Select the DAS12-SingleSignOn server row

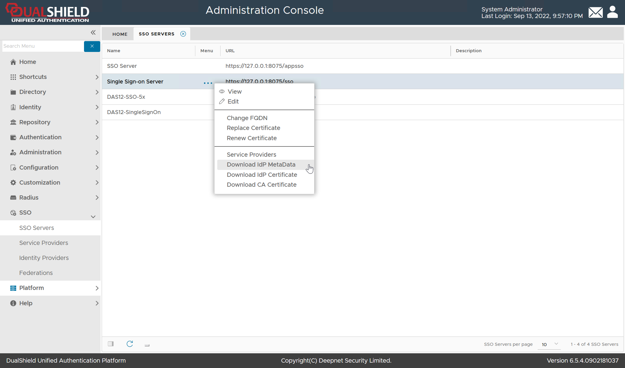click(134, 112)
